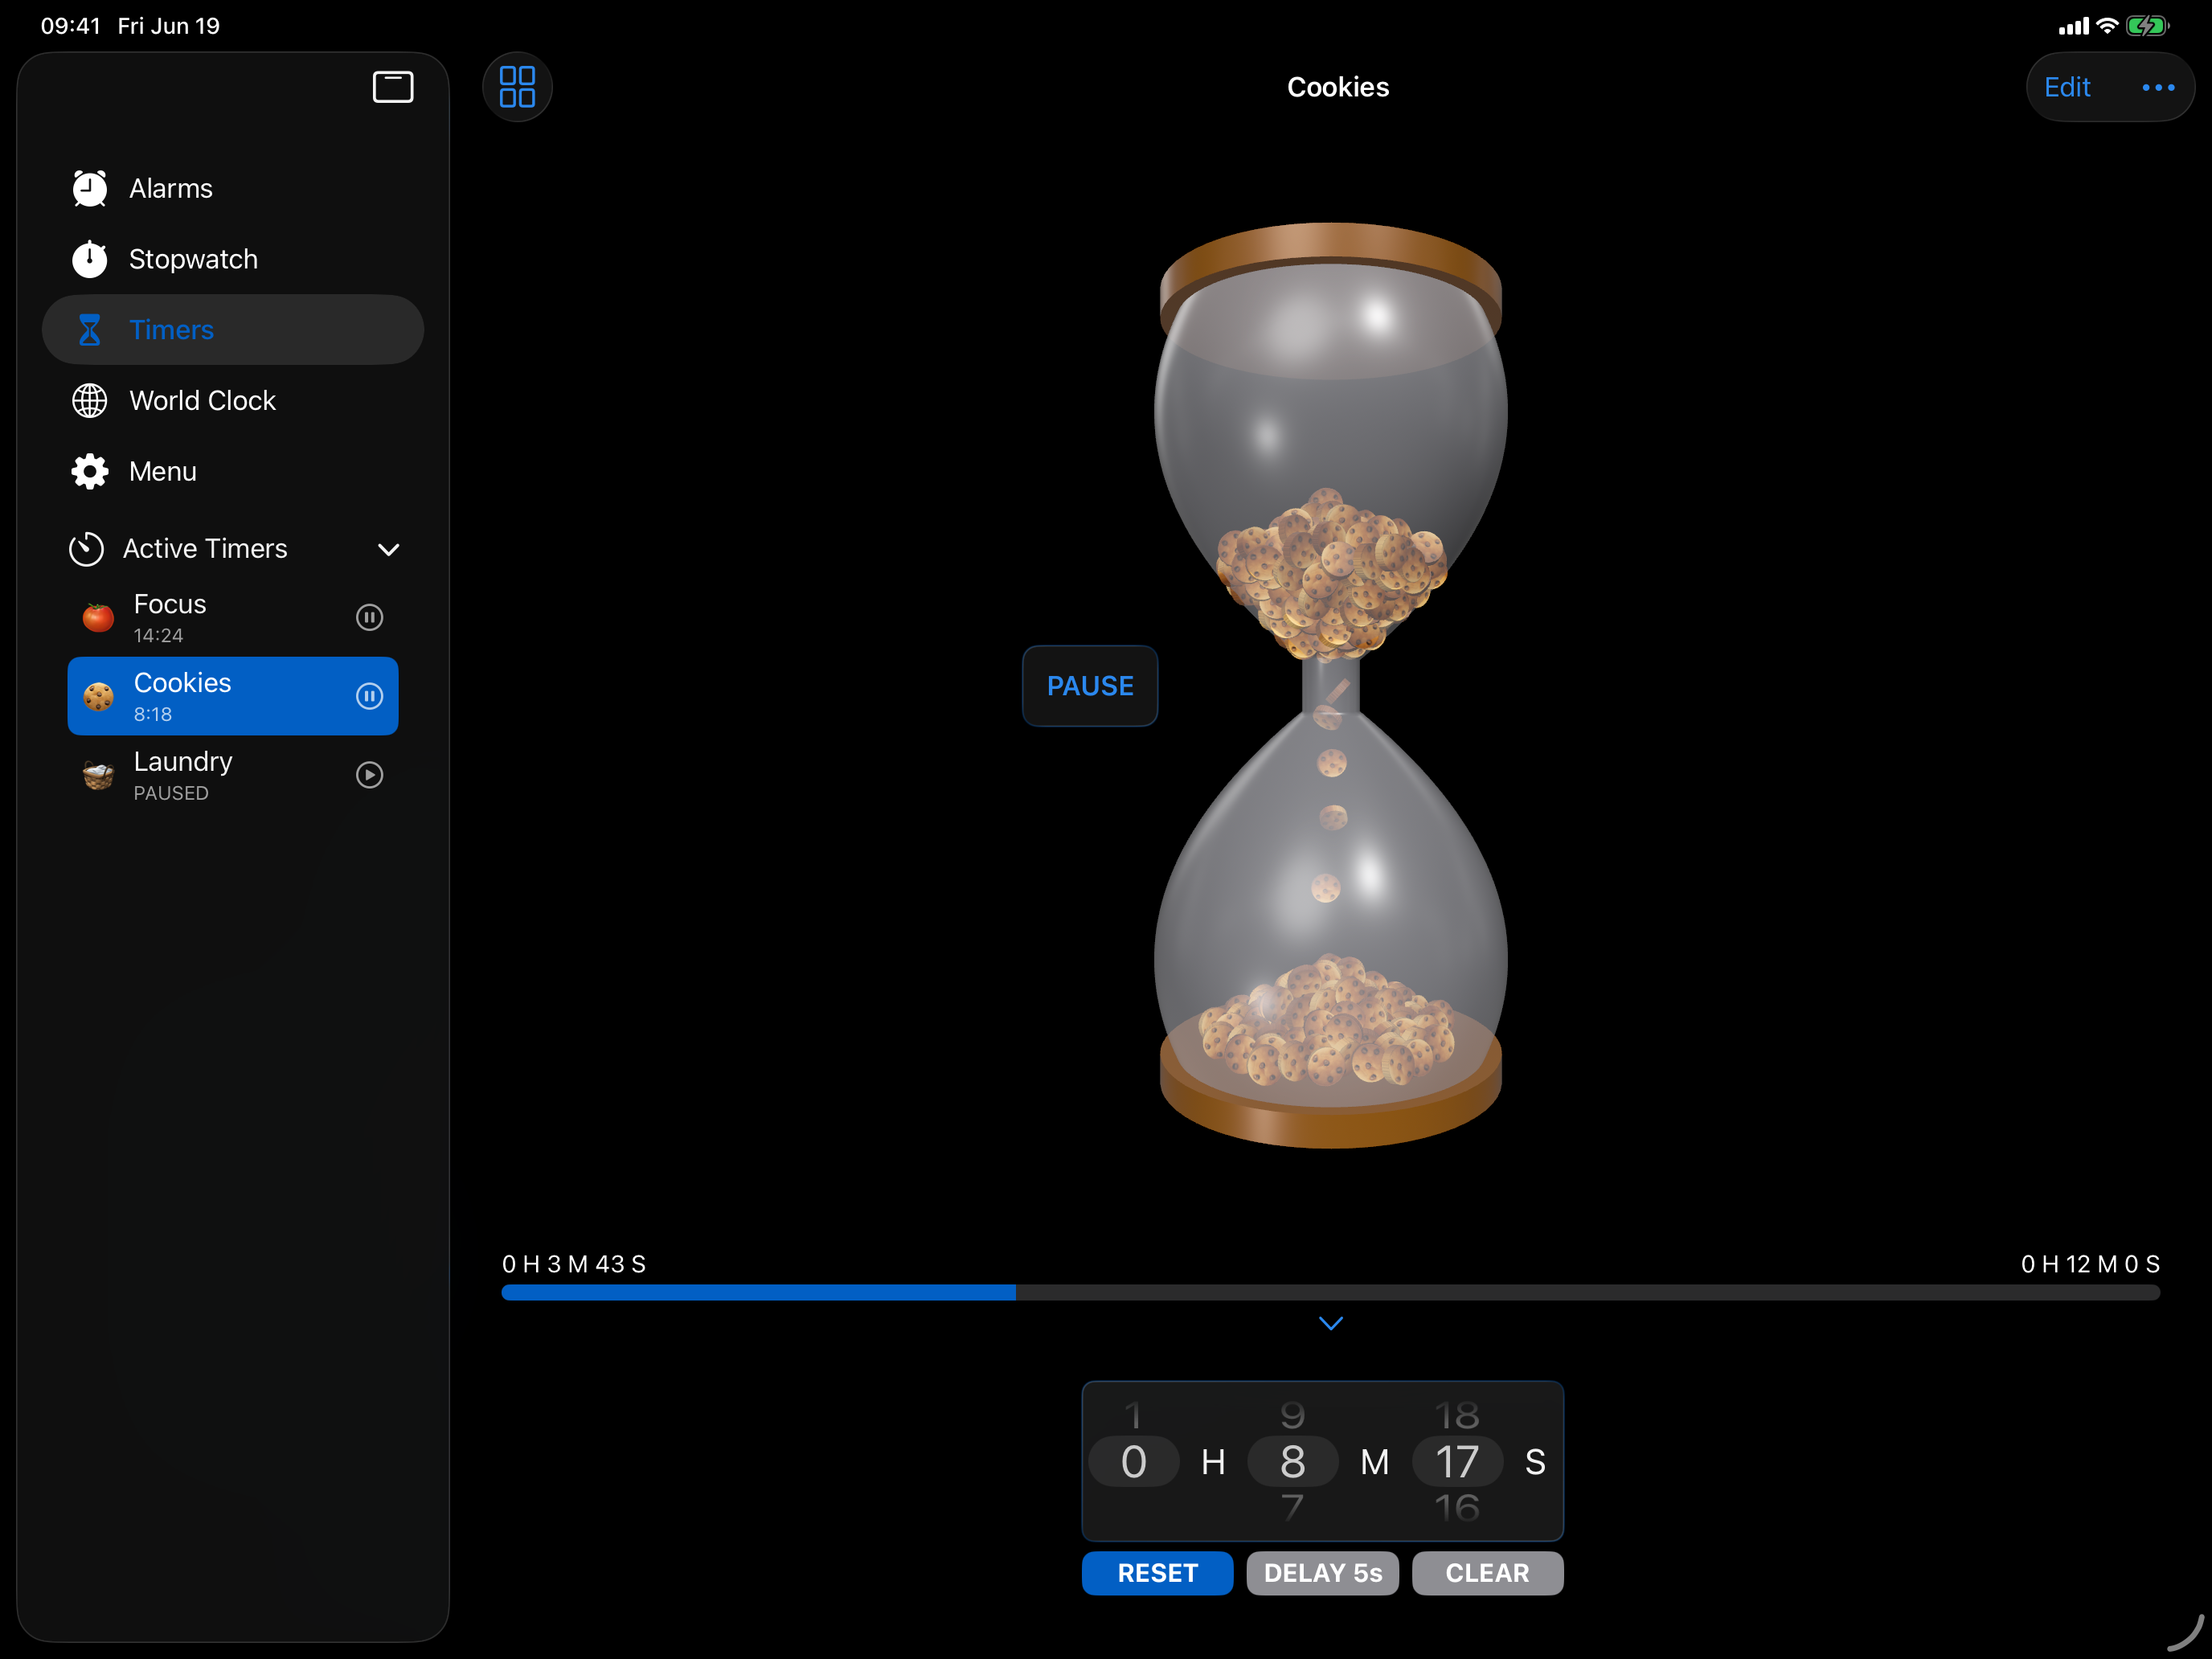Click the timer progress bar
2212x1659 pixels.
pos(1331,1293)
